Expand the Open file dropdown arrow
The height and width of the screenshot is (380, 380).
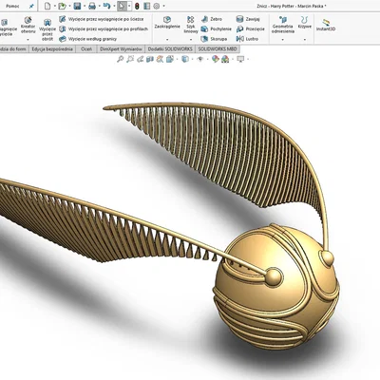coord(69,6)
